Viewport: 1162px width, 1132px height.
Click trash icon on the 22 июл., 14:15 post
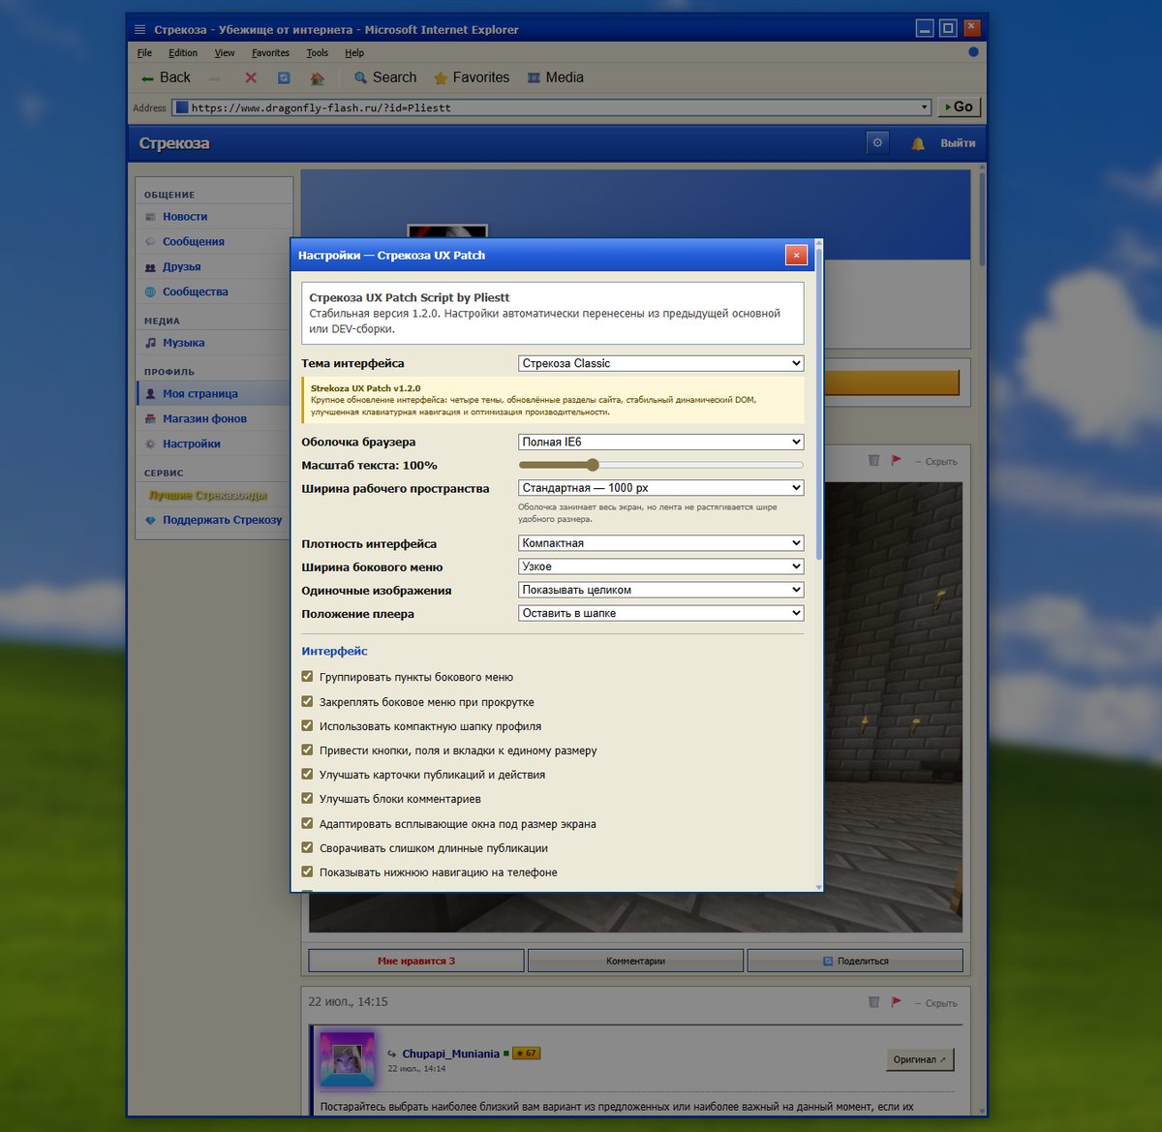pyautogui.click(x=873, y=1002)
